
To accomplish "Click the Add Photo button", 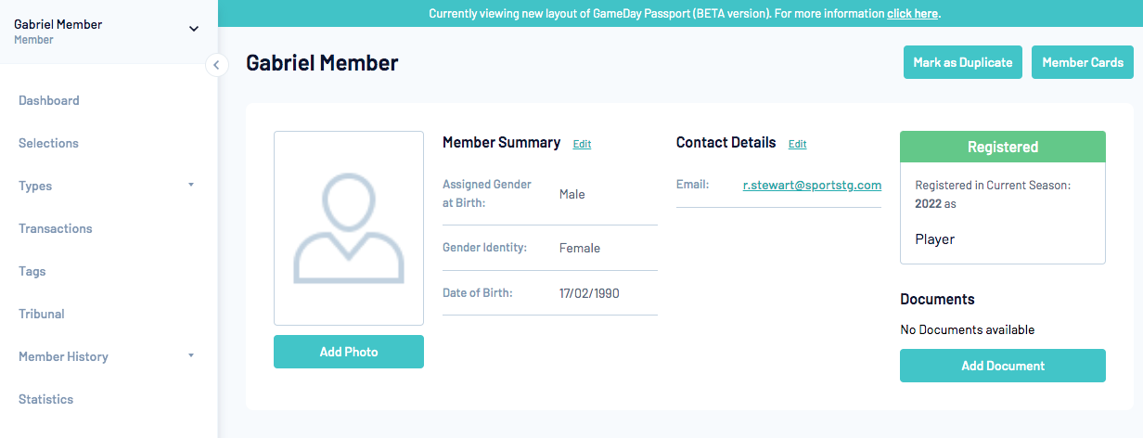I will click(x=349, y=352).
